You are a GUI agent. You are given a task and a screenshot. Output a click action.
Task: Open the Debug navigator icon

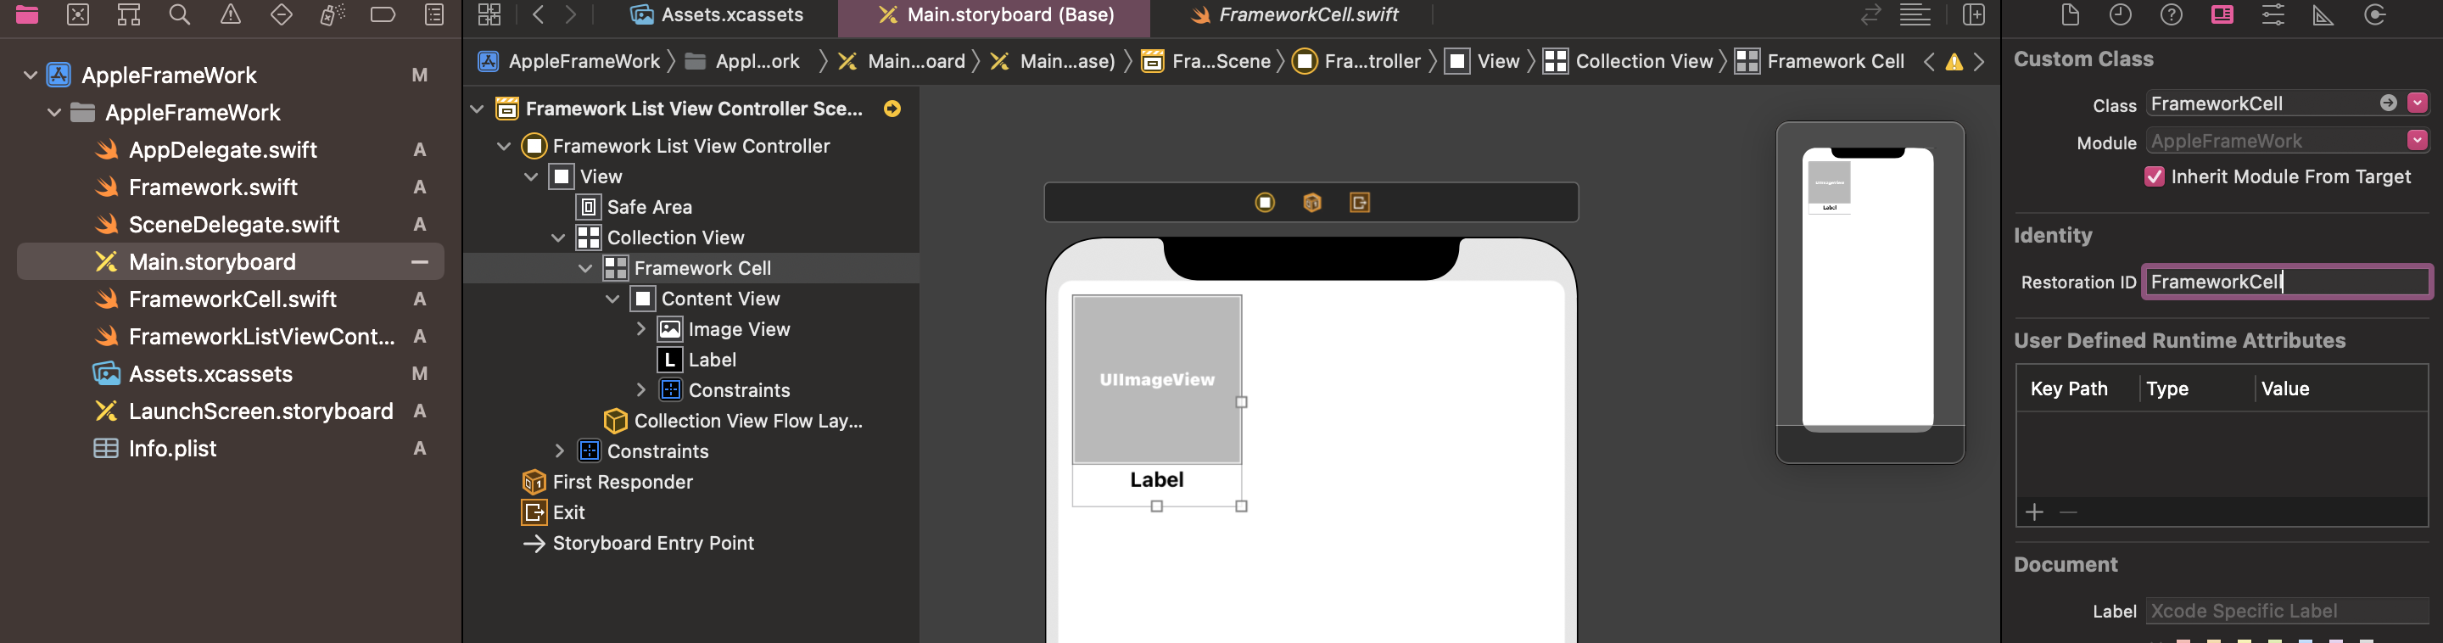[332, 14]
